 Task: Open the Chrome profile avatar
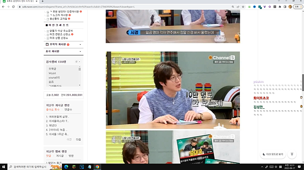point(290,6)
